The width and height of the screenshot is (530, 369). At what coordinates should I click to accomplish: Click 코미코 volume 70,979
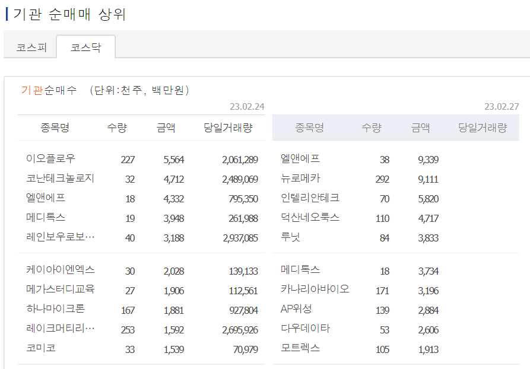(245, 349)
